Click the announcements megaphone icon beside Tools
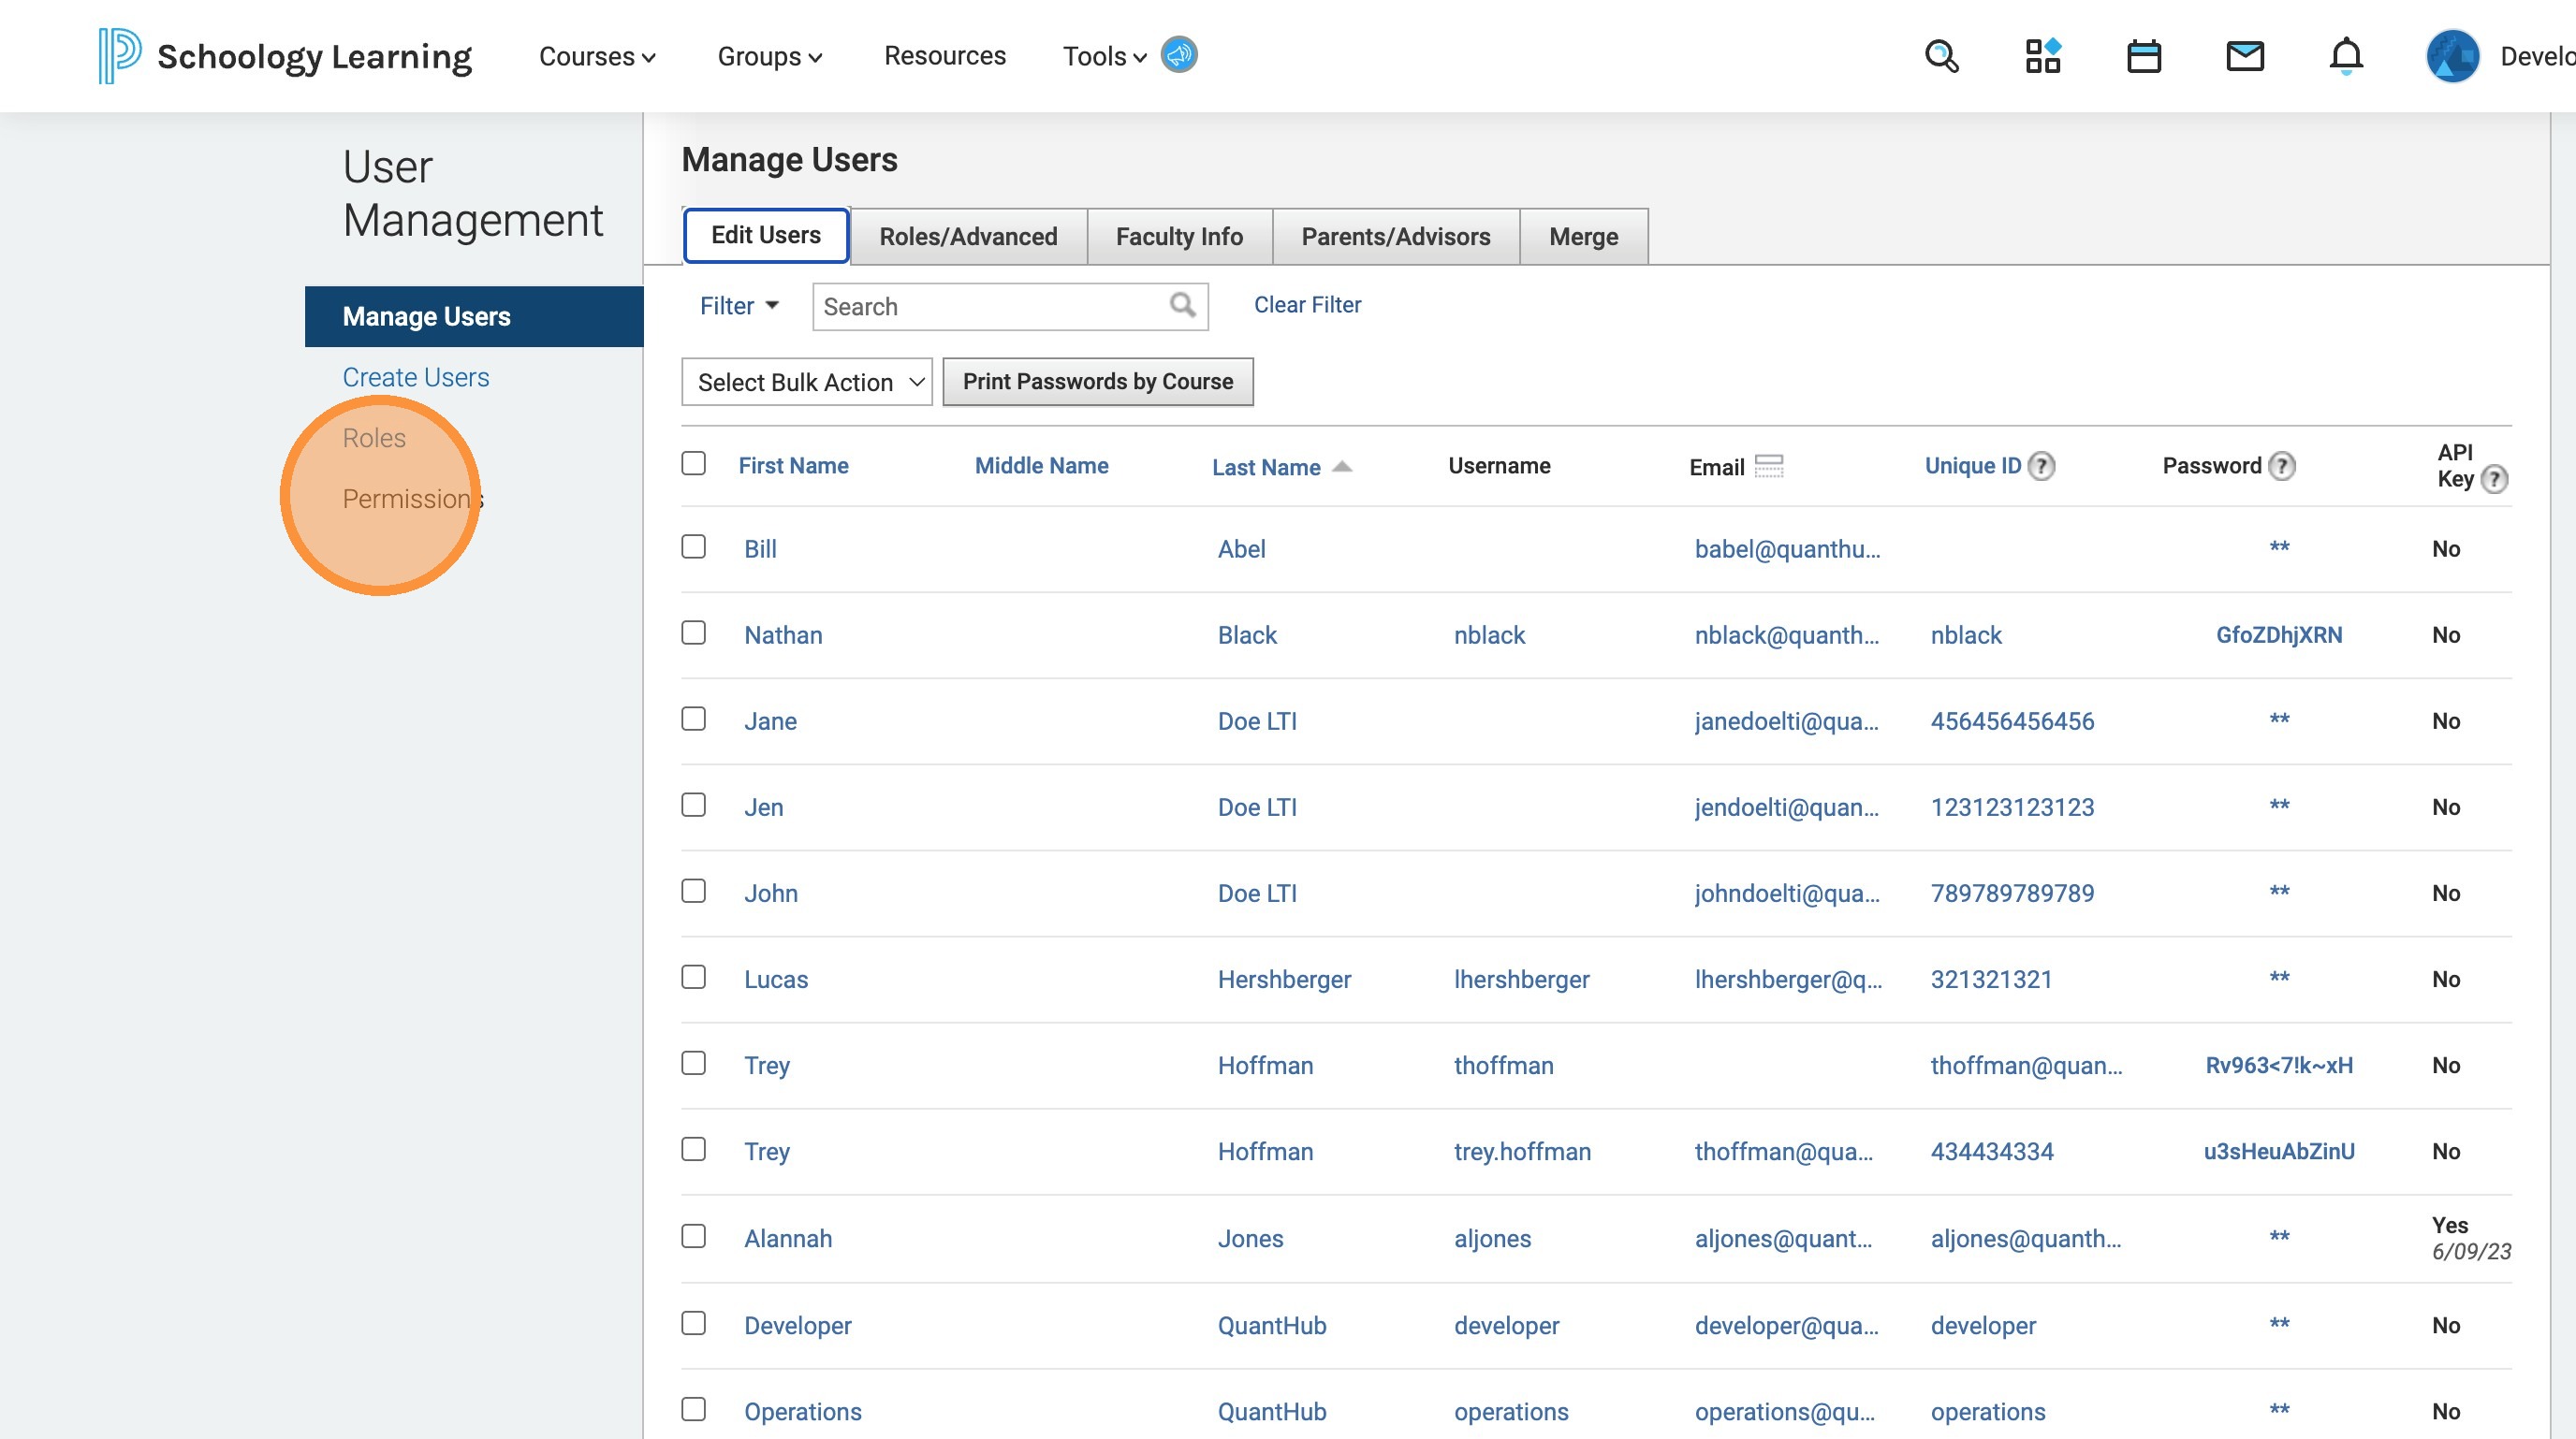 point(1179,55)
